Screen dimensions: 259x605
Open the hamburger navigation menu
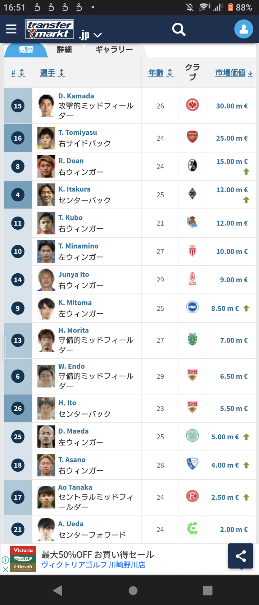pos(11,29)
